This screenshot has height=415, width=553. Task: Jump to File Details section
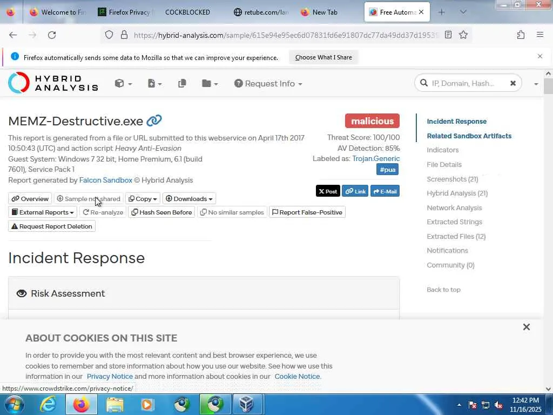point(444,164)
